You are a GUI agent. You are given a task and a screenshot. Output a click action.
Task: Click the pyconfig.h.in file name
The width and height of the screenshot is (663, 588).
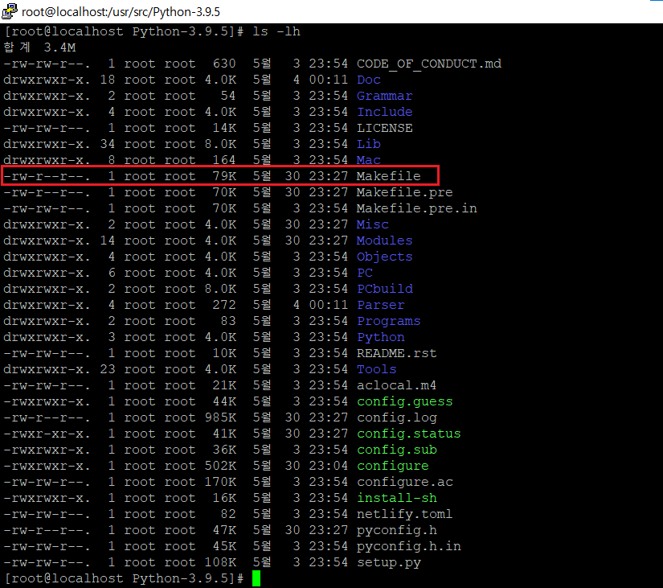[x=408, y=546]
